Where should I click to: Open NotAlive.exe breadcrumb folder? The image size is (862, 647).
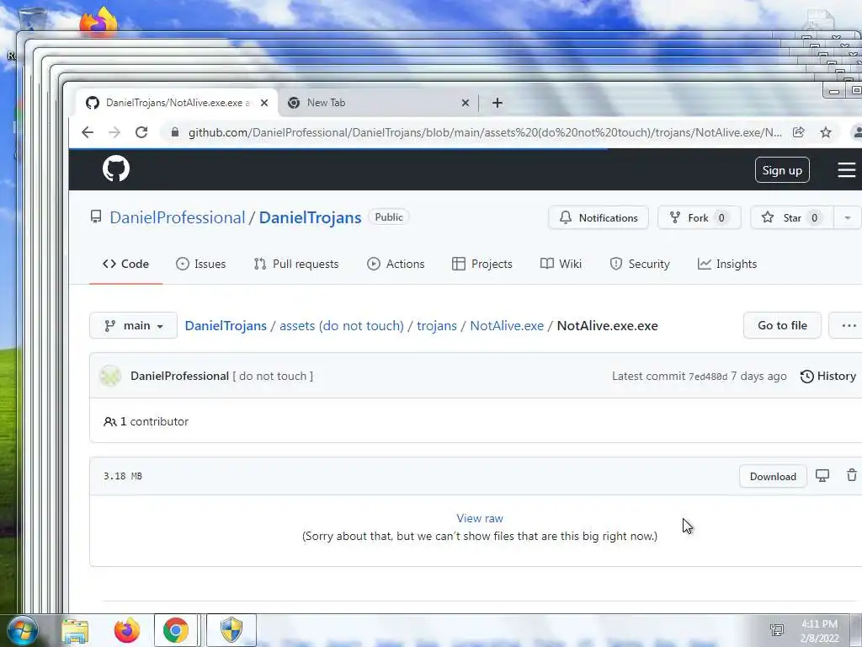coord(507,326)
